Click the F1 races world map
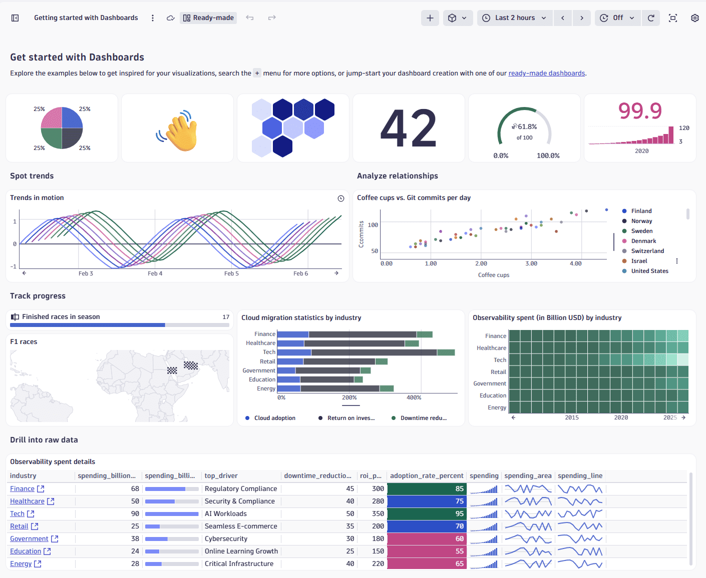This screenshot has width=706, height=578. click(x=120, y=385)
